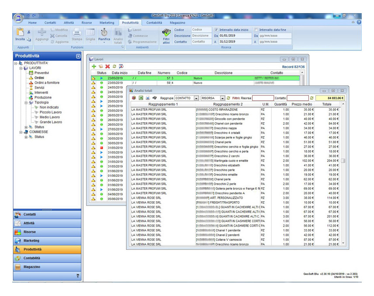The width and height of the screenshot is (374, 296).
Task: Open the RISORSA grouping dropdown
Action: tap(222, 98)
